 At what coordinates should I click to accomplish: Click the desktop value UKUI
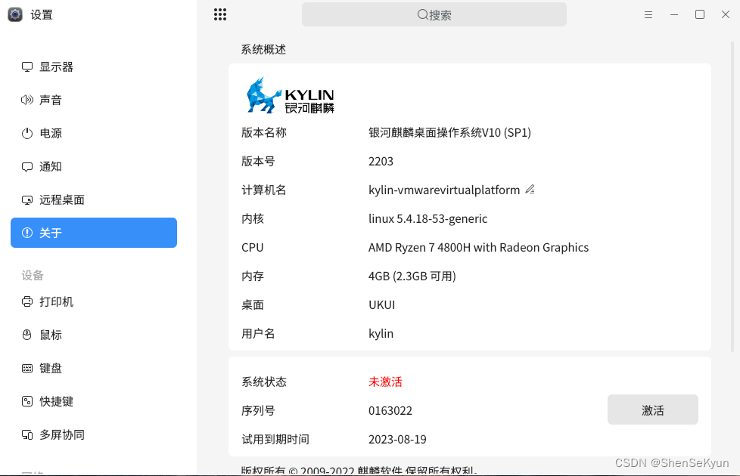point(382,305)
